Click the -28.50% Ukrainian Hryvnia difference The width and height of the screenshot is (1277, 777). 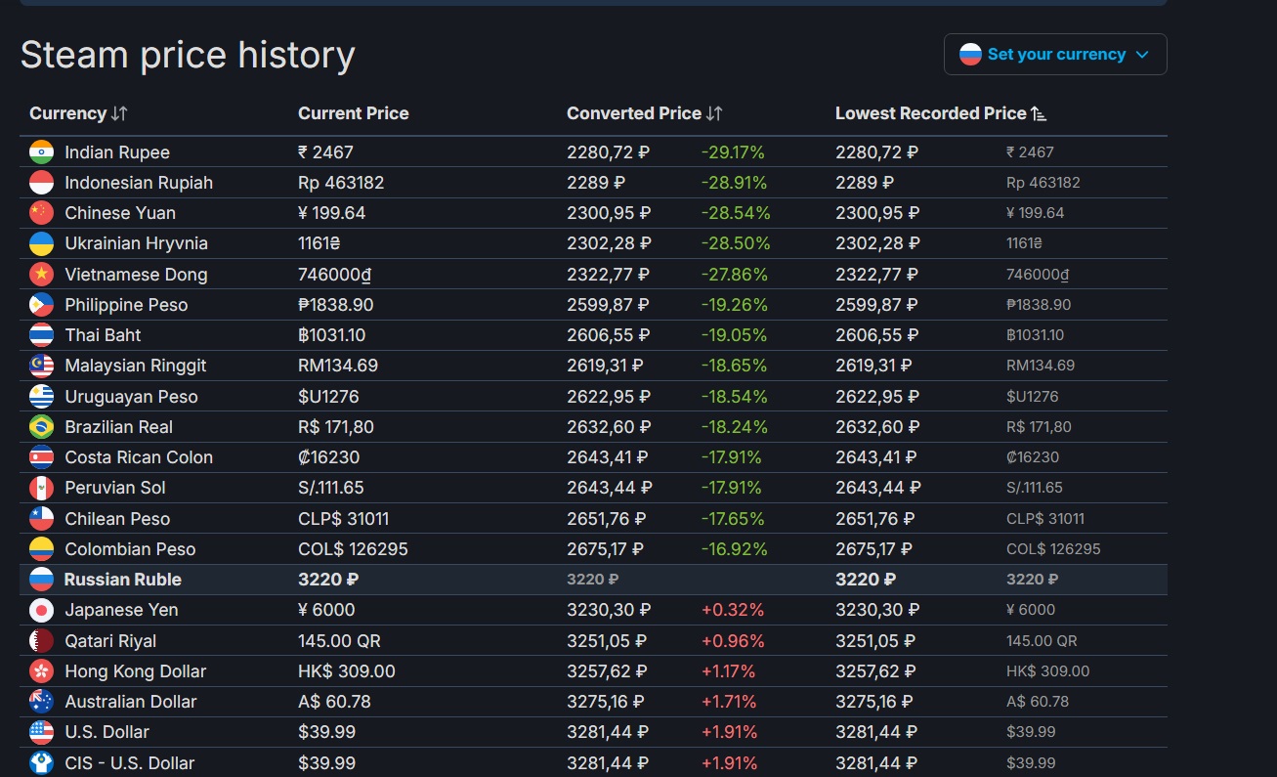(736, 243)
